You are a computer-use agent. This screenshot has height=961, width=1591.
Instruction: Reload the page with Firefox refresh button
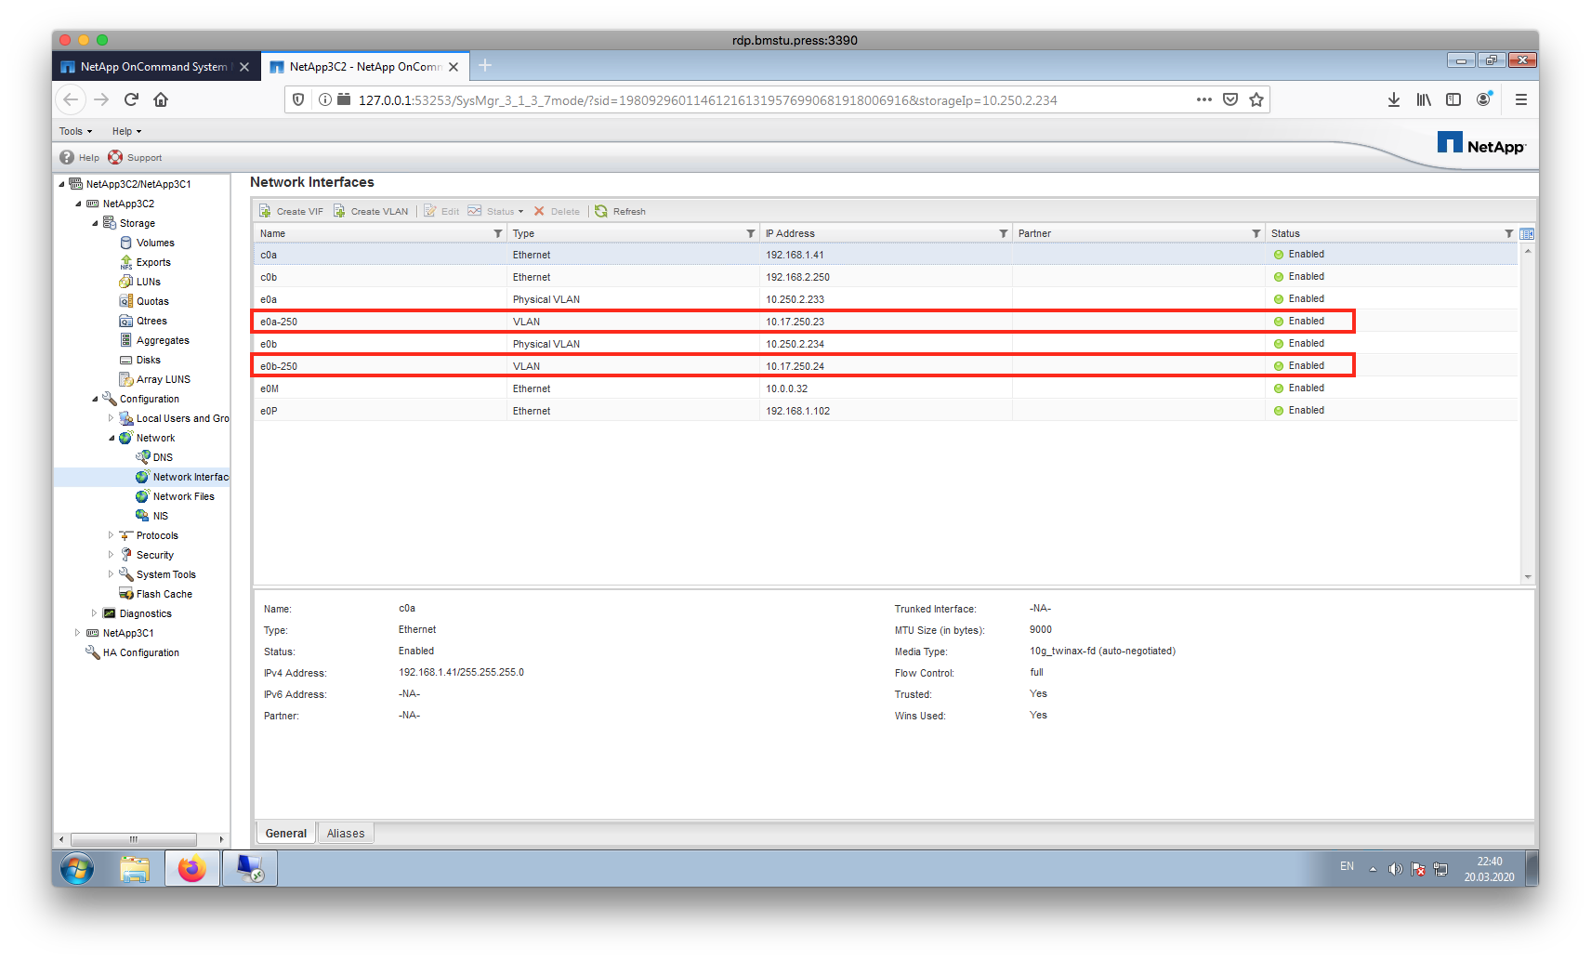pyautogui.click(x=131, y=99)
